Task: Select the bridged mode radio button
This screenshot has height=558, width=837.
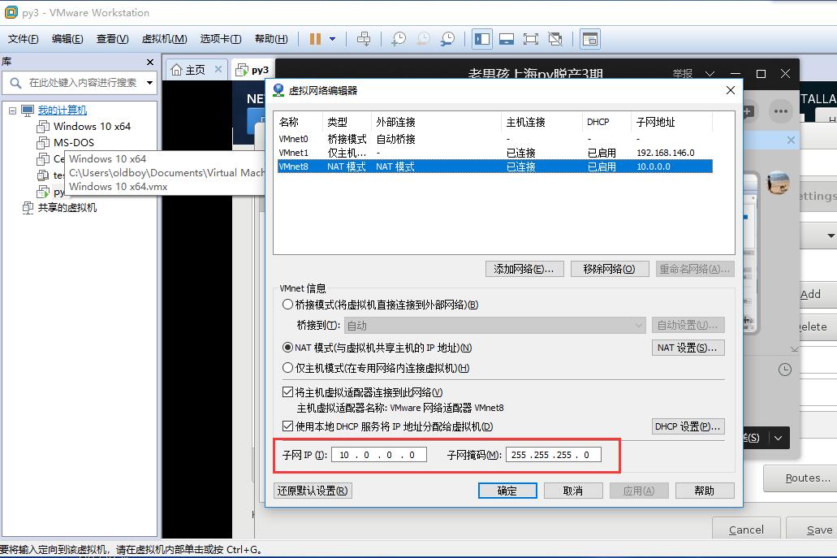Action: point(287,305)
